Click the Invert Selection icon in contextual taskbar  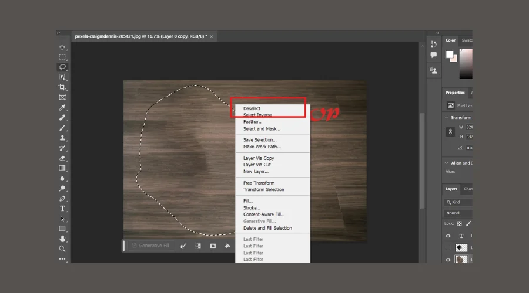(x=198, y=246)
